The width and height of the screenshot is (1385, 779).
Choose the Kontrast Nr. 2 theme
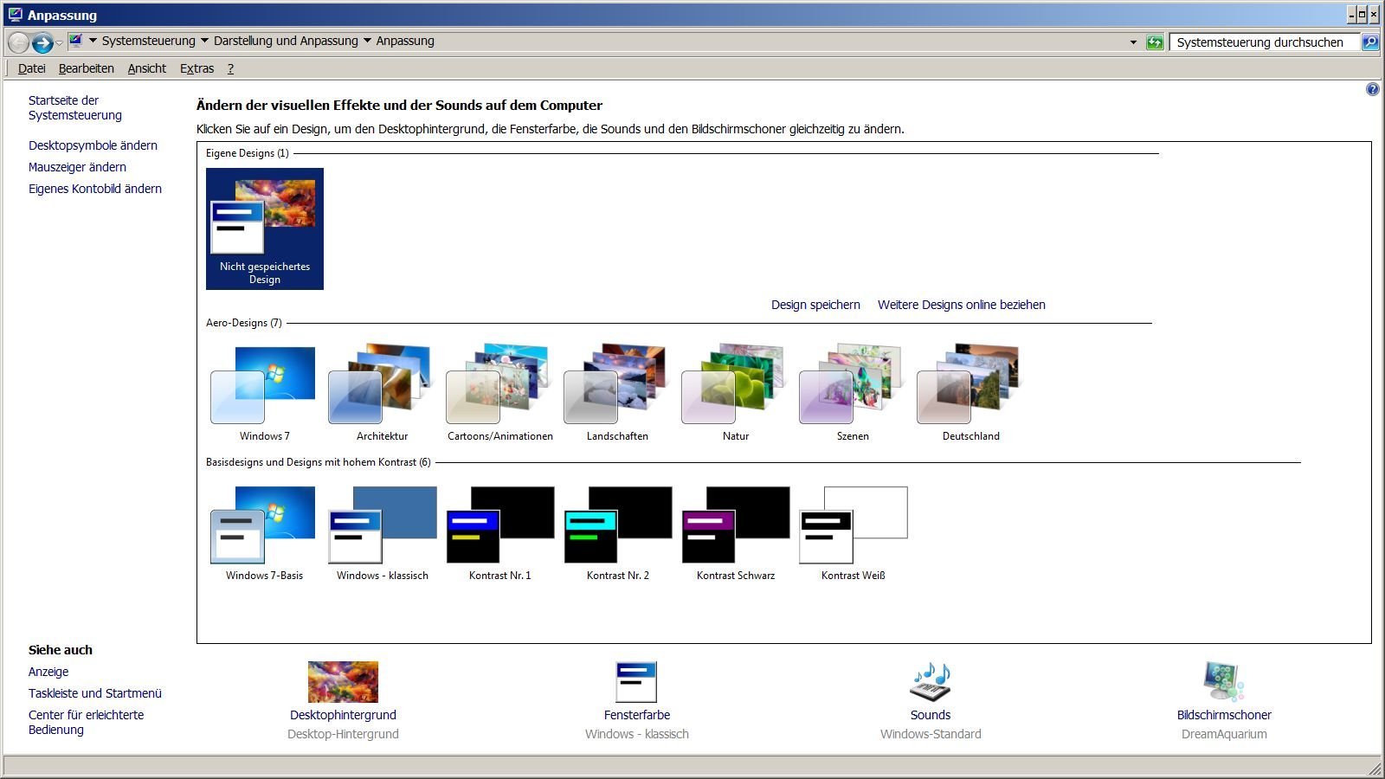[x=617, y=533]
